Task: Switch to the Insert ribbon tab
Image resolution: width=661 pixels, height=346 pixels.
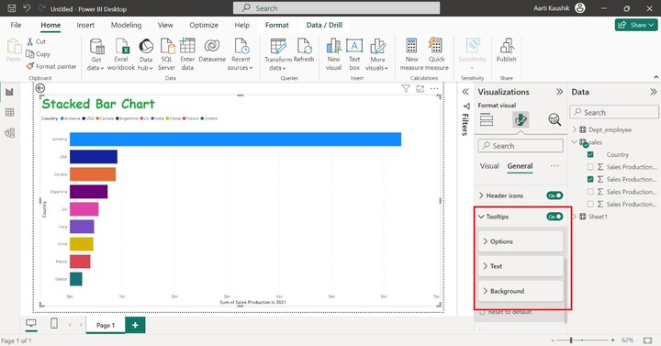Action: tap(85, 25)
